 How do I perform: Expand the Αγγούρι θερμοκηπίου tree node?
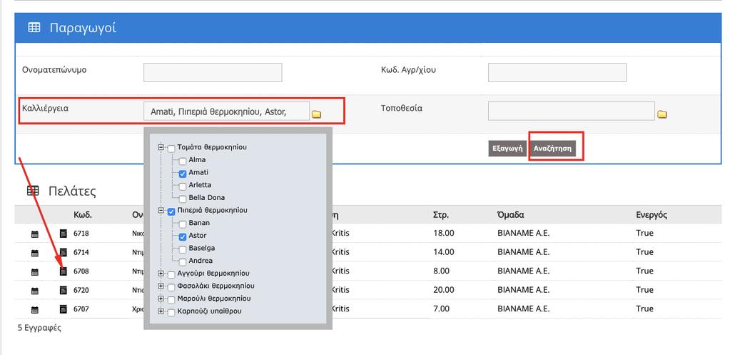click(161, 274)
